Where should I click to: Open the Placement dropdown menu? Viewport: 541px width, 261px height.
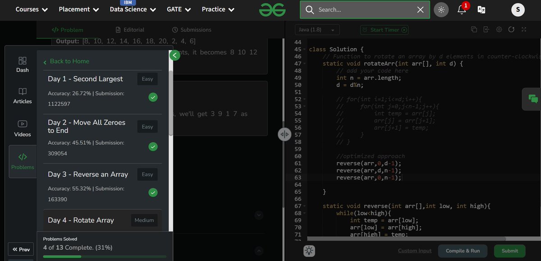click(x=79, y=9)
